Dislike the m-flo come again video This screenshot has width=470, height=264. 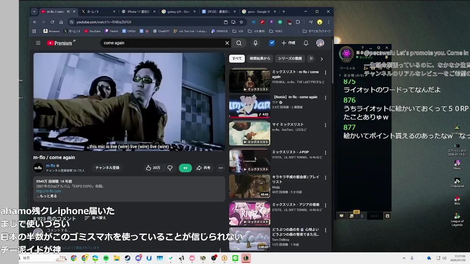(170, 168)
